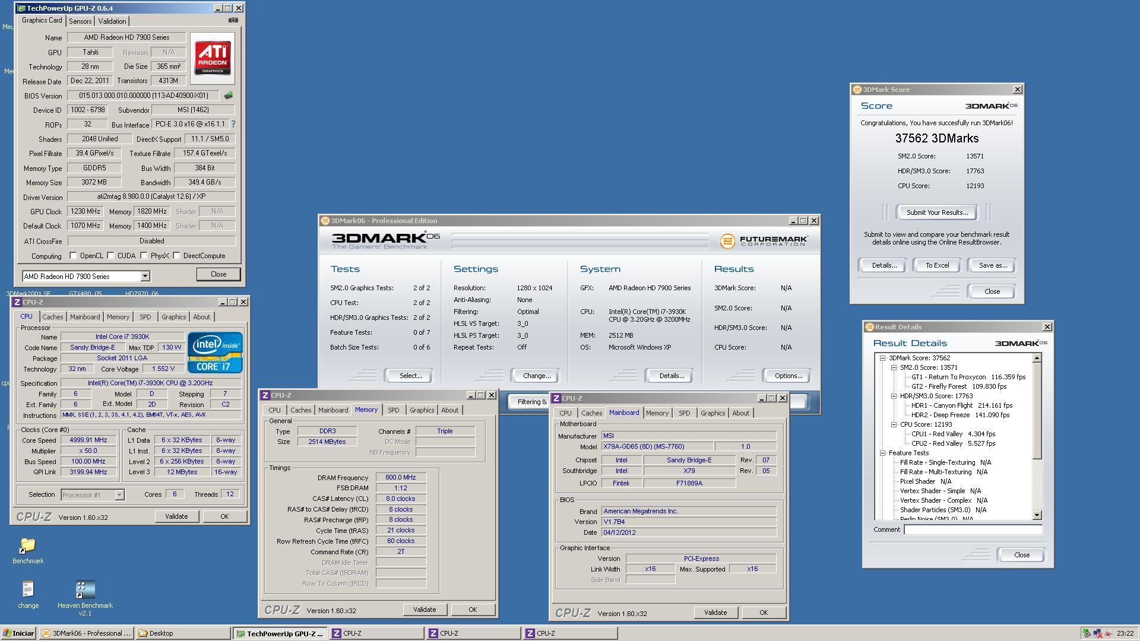Enable the OpenCL checkbox in GPU-Z
This screenshot has width=1140, height=641.
[x=73, y=256]
